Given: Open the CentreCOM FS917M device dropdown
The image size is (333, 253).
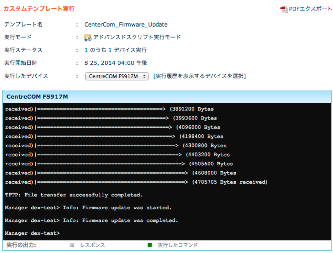Looking at the screenshot, I should [x=117, y=76].
